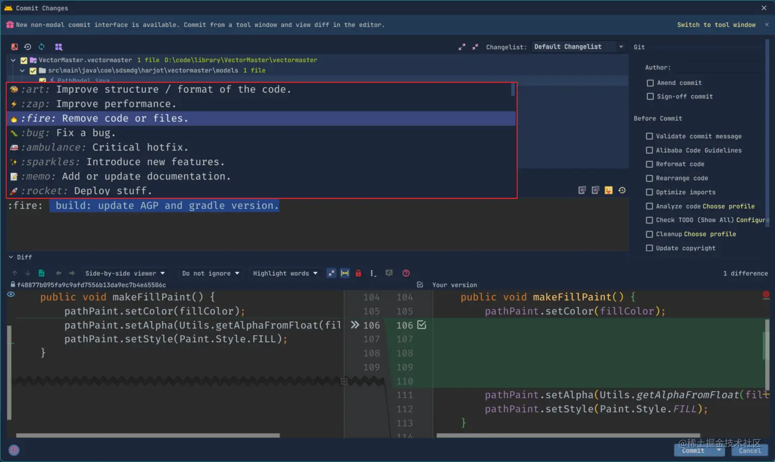Viewport: 775px width, 462px height.
Task: Click the back arrow in diff toolbar
Action: (59, 273)
